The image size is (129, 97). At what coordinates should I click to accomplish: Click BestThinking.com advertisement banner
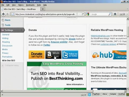point(57,76)
